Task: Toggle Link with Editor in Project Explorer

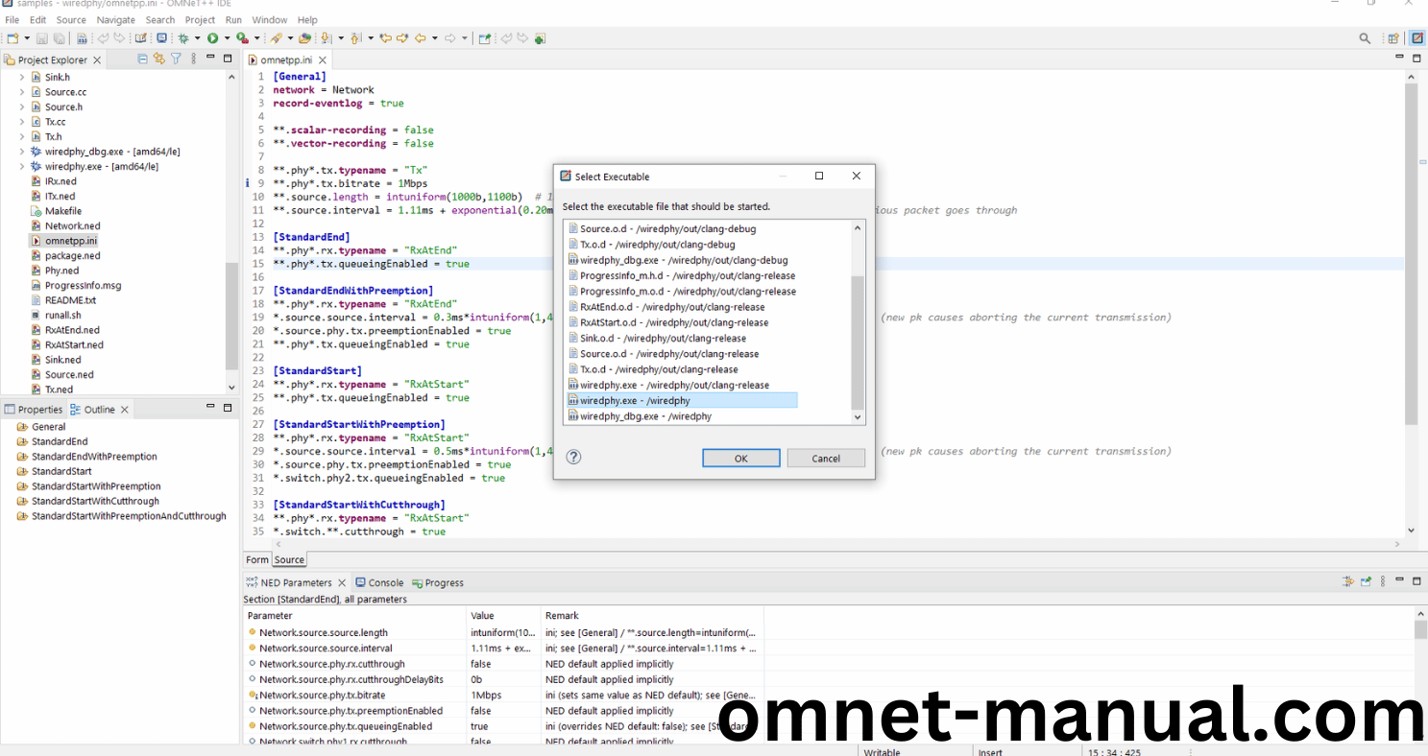Action: (159, 59)
